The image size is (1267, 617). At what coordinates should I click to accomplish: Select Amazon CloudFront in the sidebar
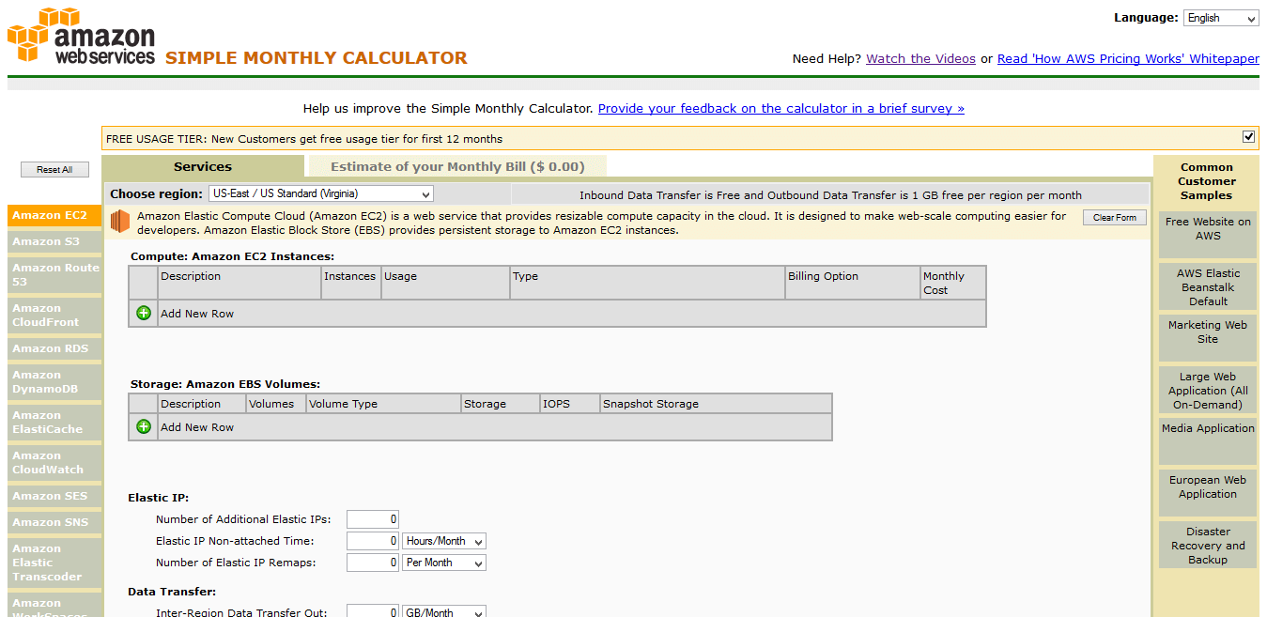pyautogui.click(x=54, y=315)
